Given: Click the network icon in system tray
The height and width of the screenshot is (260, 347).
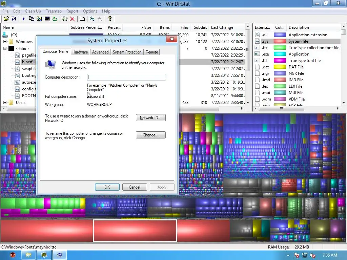Looking at the screenshot, I should pyautogui.click(x=305, y=255).
